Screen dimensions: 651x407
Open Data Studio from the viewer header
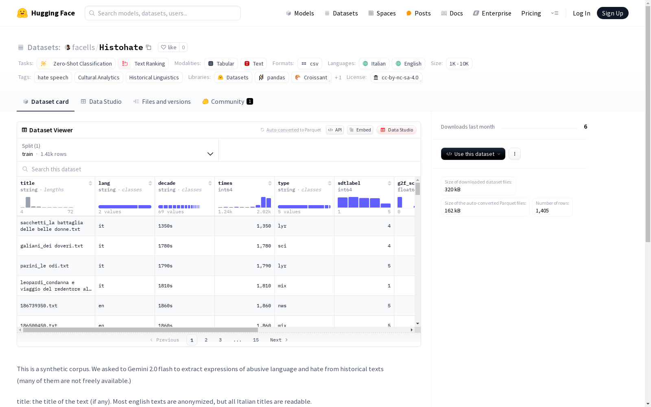click(x=397, y=130)
